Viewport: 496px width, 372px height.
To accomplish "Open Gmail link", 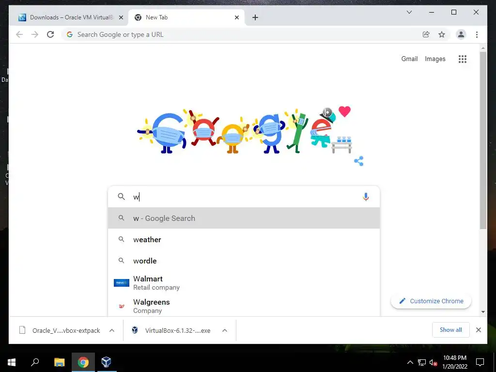I will pos(409,59).
